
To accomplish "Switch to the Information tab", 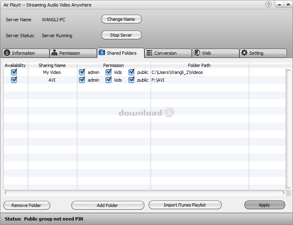I will [x=26, y=53].
